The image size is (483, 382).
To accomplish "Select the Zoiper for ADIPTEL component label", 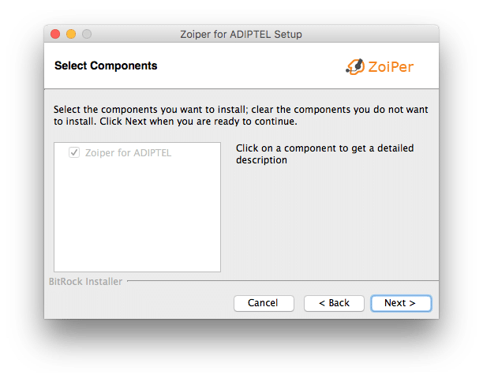I will point(128,153).
